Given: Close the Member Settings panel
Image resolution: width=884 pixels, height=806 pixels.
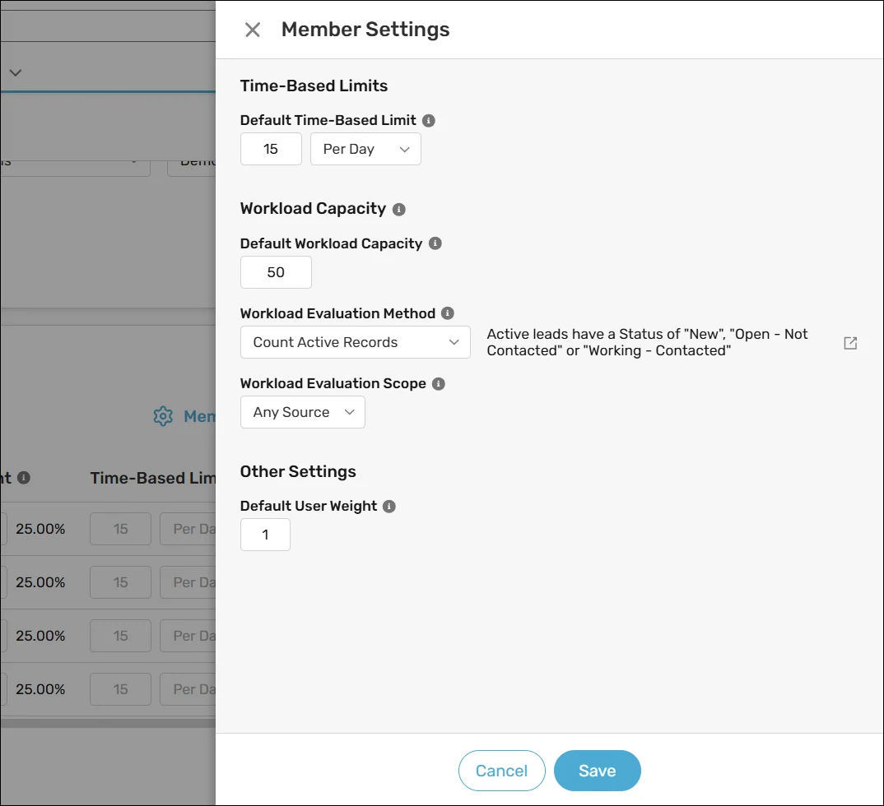Looking at the screenshot, I should click(253, 30).
